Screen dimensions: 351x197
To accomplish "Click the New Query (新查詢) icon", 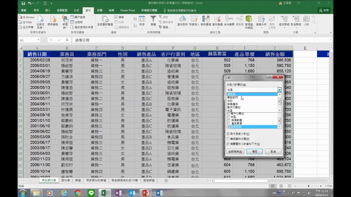I will click(x=65, y=19).
